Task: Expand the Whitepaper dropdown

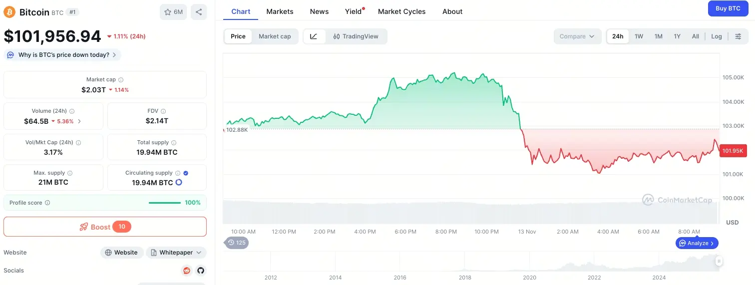Action: [x=176, y=253]
